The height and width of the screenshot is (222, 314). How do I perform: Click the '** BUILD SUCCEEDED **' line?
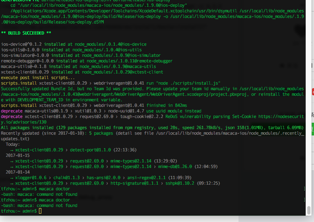click(x=26, y=33)
